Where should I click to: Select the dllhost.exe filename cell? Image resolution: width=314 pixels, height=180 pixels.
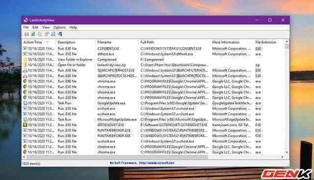105,54
